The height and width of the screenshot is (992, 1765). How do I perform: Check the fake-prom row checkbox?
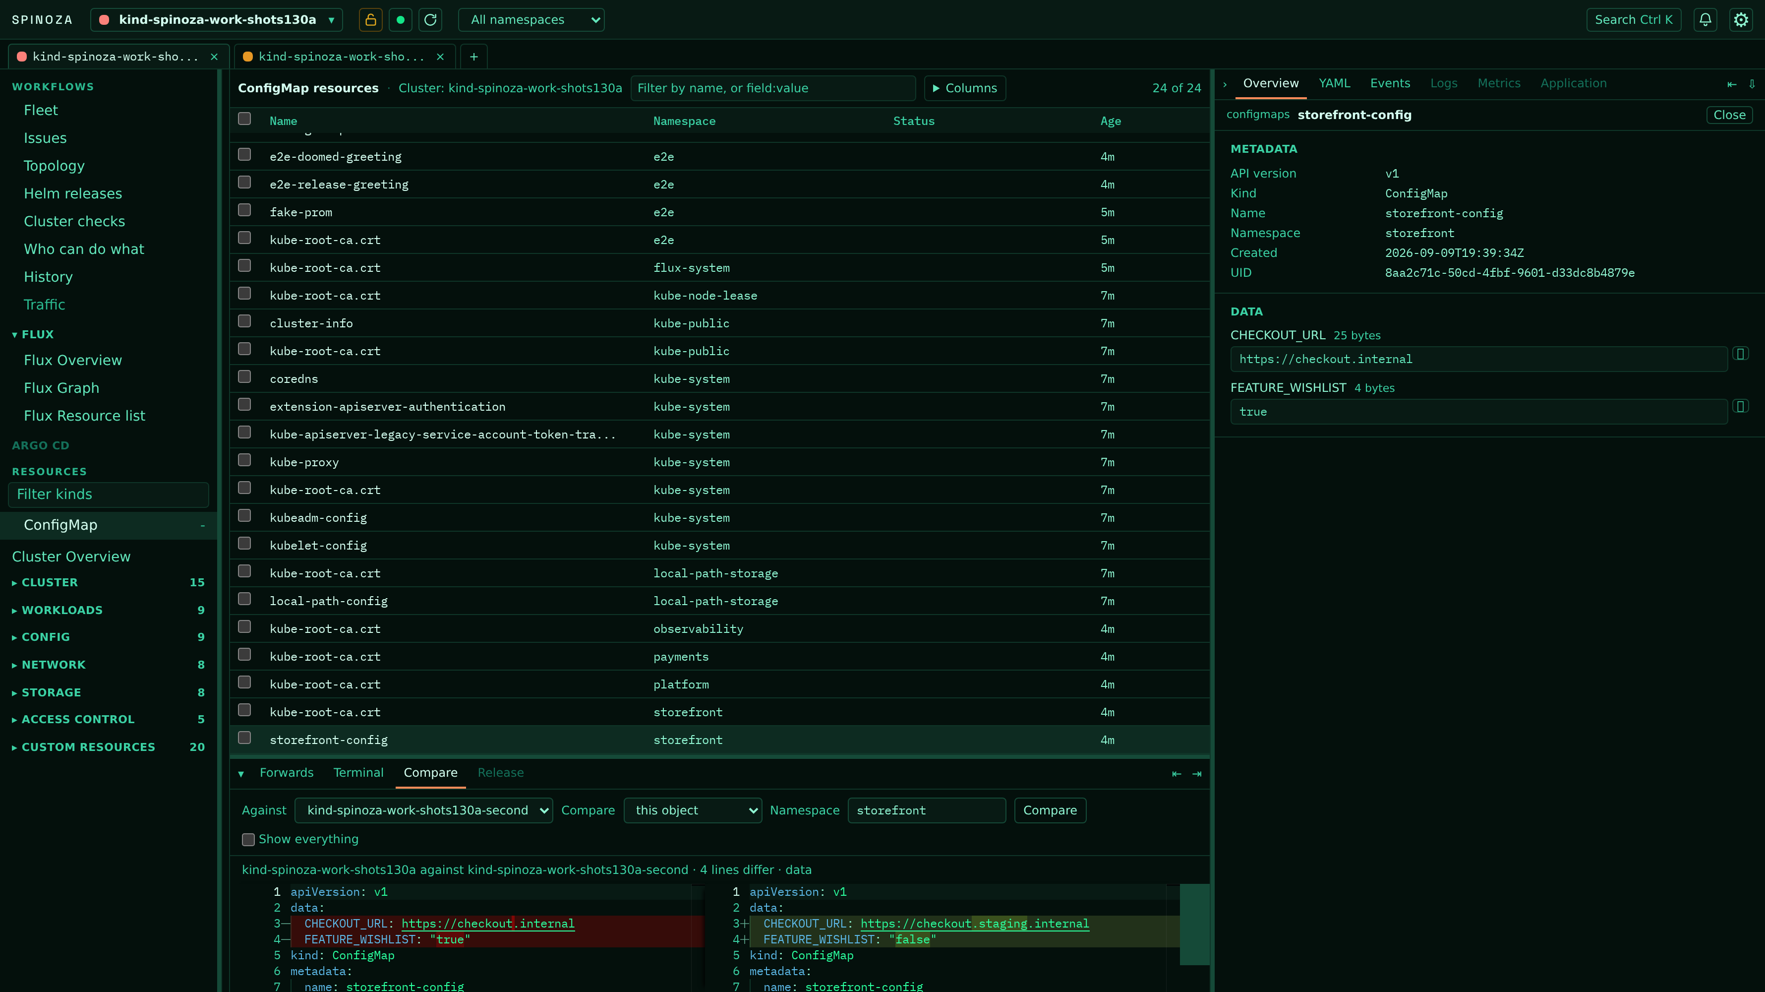[x=244, y=210]
